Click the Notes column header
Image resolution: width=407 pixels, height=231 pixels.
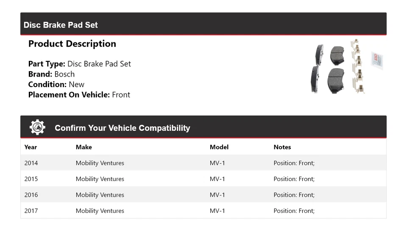coord(282,147)
